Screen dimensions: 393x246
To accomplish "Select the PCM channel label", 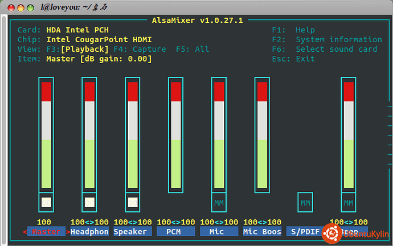I will (x=175, y=231).
